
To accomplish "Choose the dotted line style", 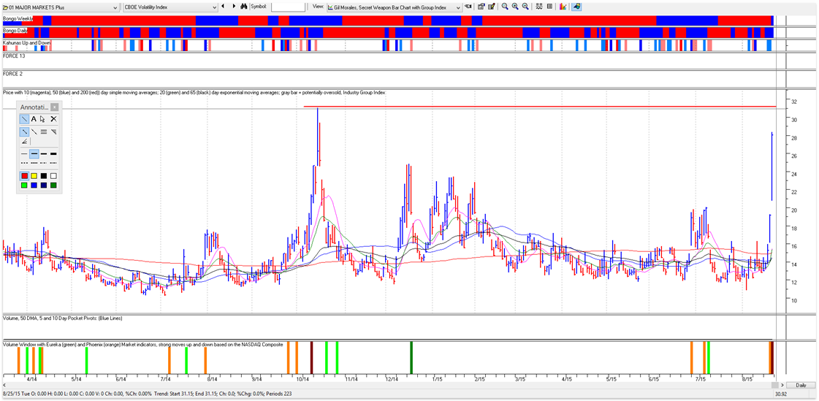I will (x=24, y=163).
